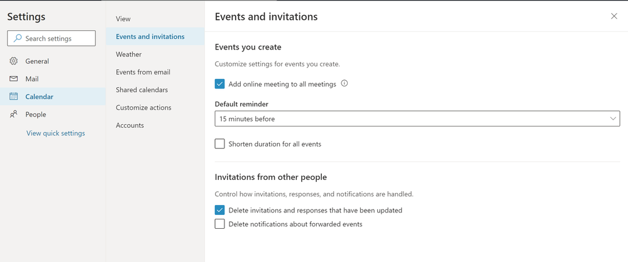This screenshot has height=262, width=628.
Task: Click the info icon beside online meeting
Action: (x=344, y=83)
